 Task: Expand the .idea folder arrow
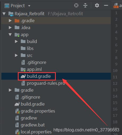[10, 28]
